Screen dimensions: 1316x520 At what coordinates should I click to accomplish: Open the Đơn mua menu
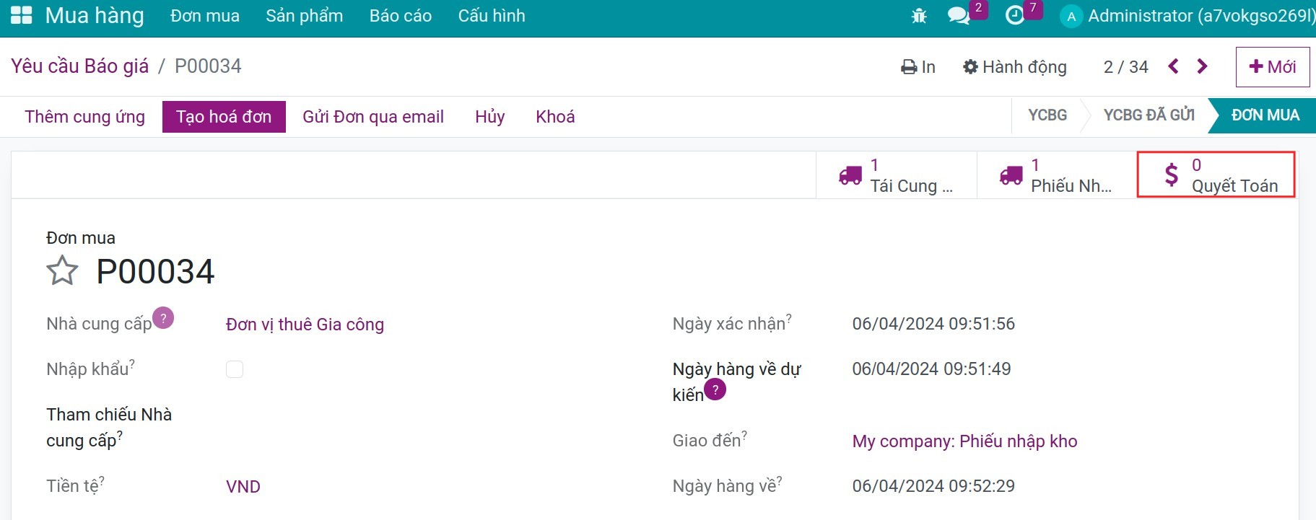205,16
